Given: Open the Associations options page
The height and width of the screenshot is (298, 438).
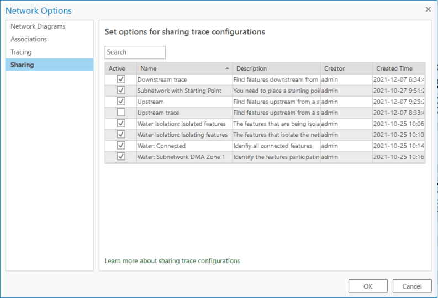Looking at the screenshot, I should click(x=50, y=39).
